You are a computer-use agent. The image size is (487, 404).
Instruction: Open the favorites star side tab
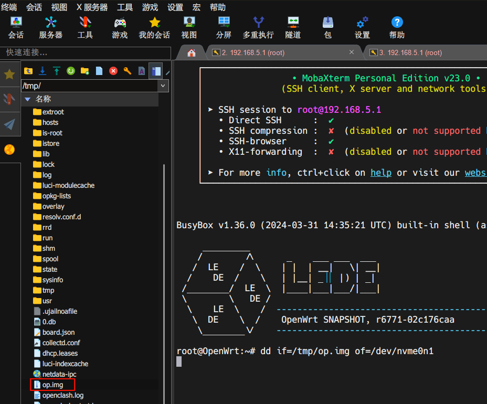click(x=9, y=74)
